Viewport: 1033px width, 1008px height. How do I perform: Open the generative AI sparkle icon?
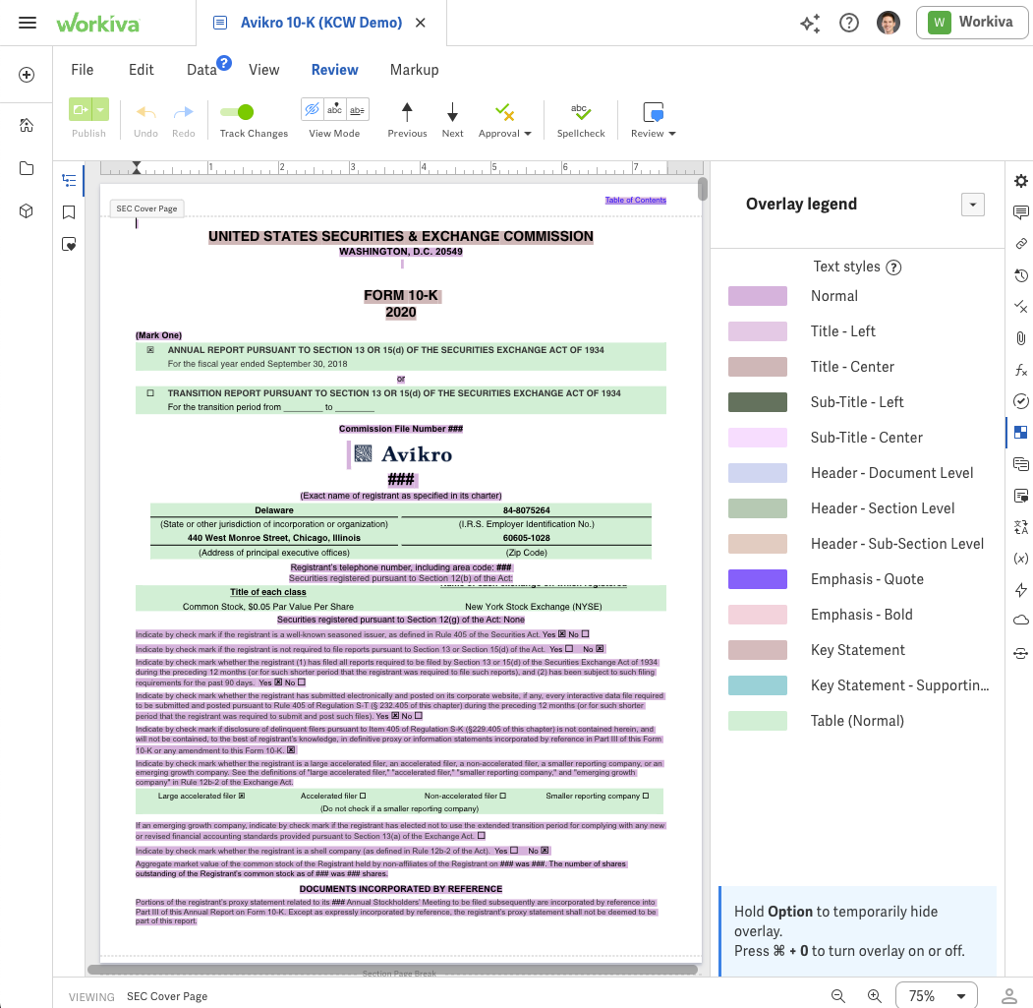click(x=810, y=23)
